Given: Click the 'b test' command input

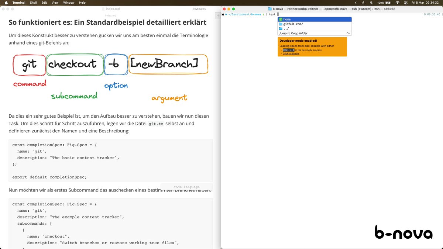Looking at the screenshot, I should tap(270, 14).
